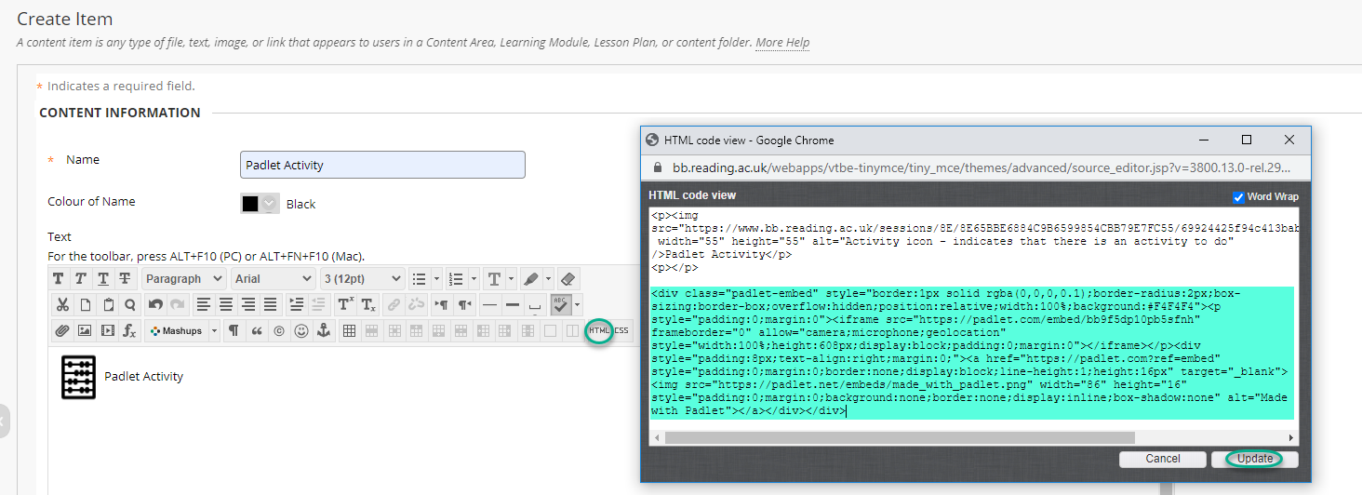Click the Paste clipboard icon
The width and height of the screenshot is (1362, 495).
tap(108, 304)
